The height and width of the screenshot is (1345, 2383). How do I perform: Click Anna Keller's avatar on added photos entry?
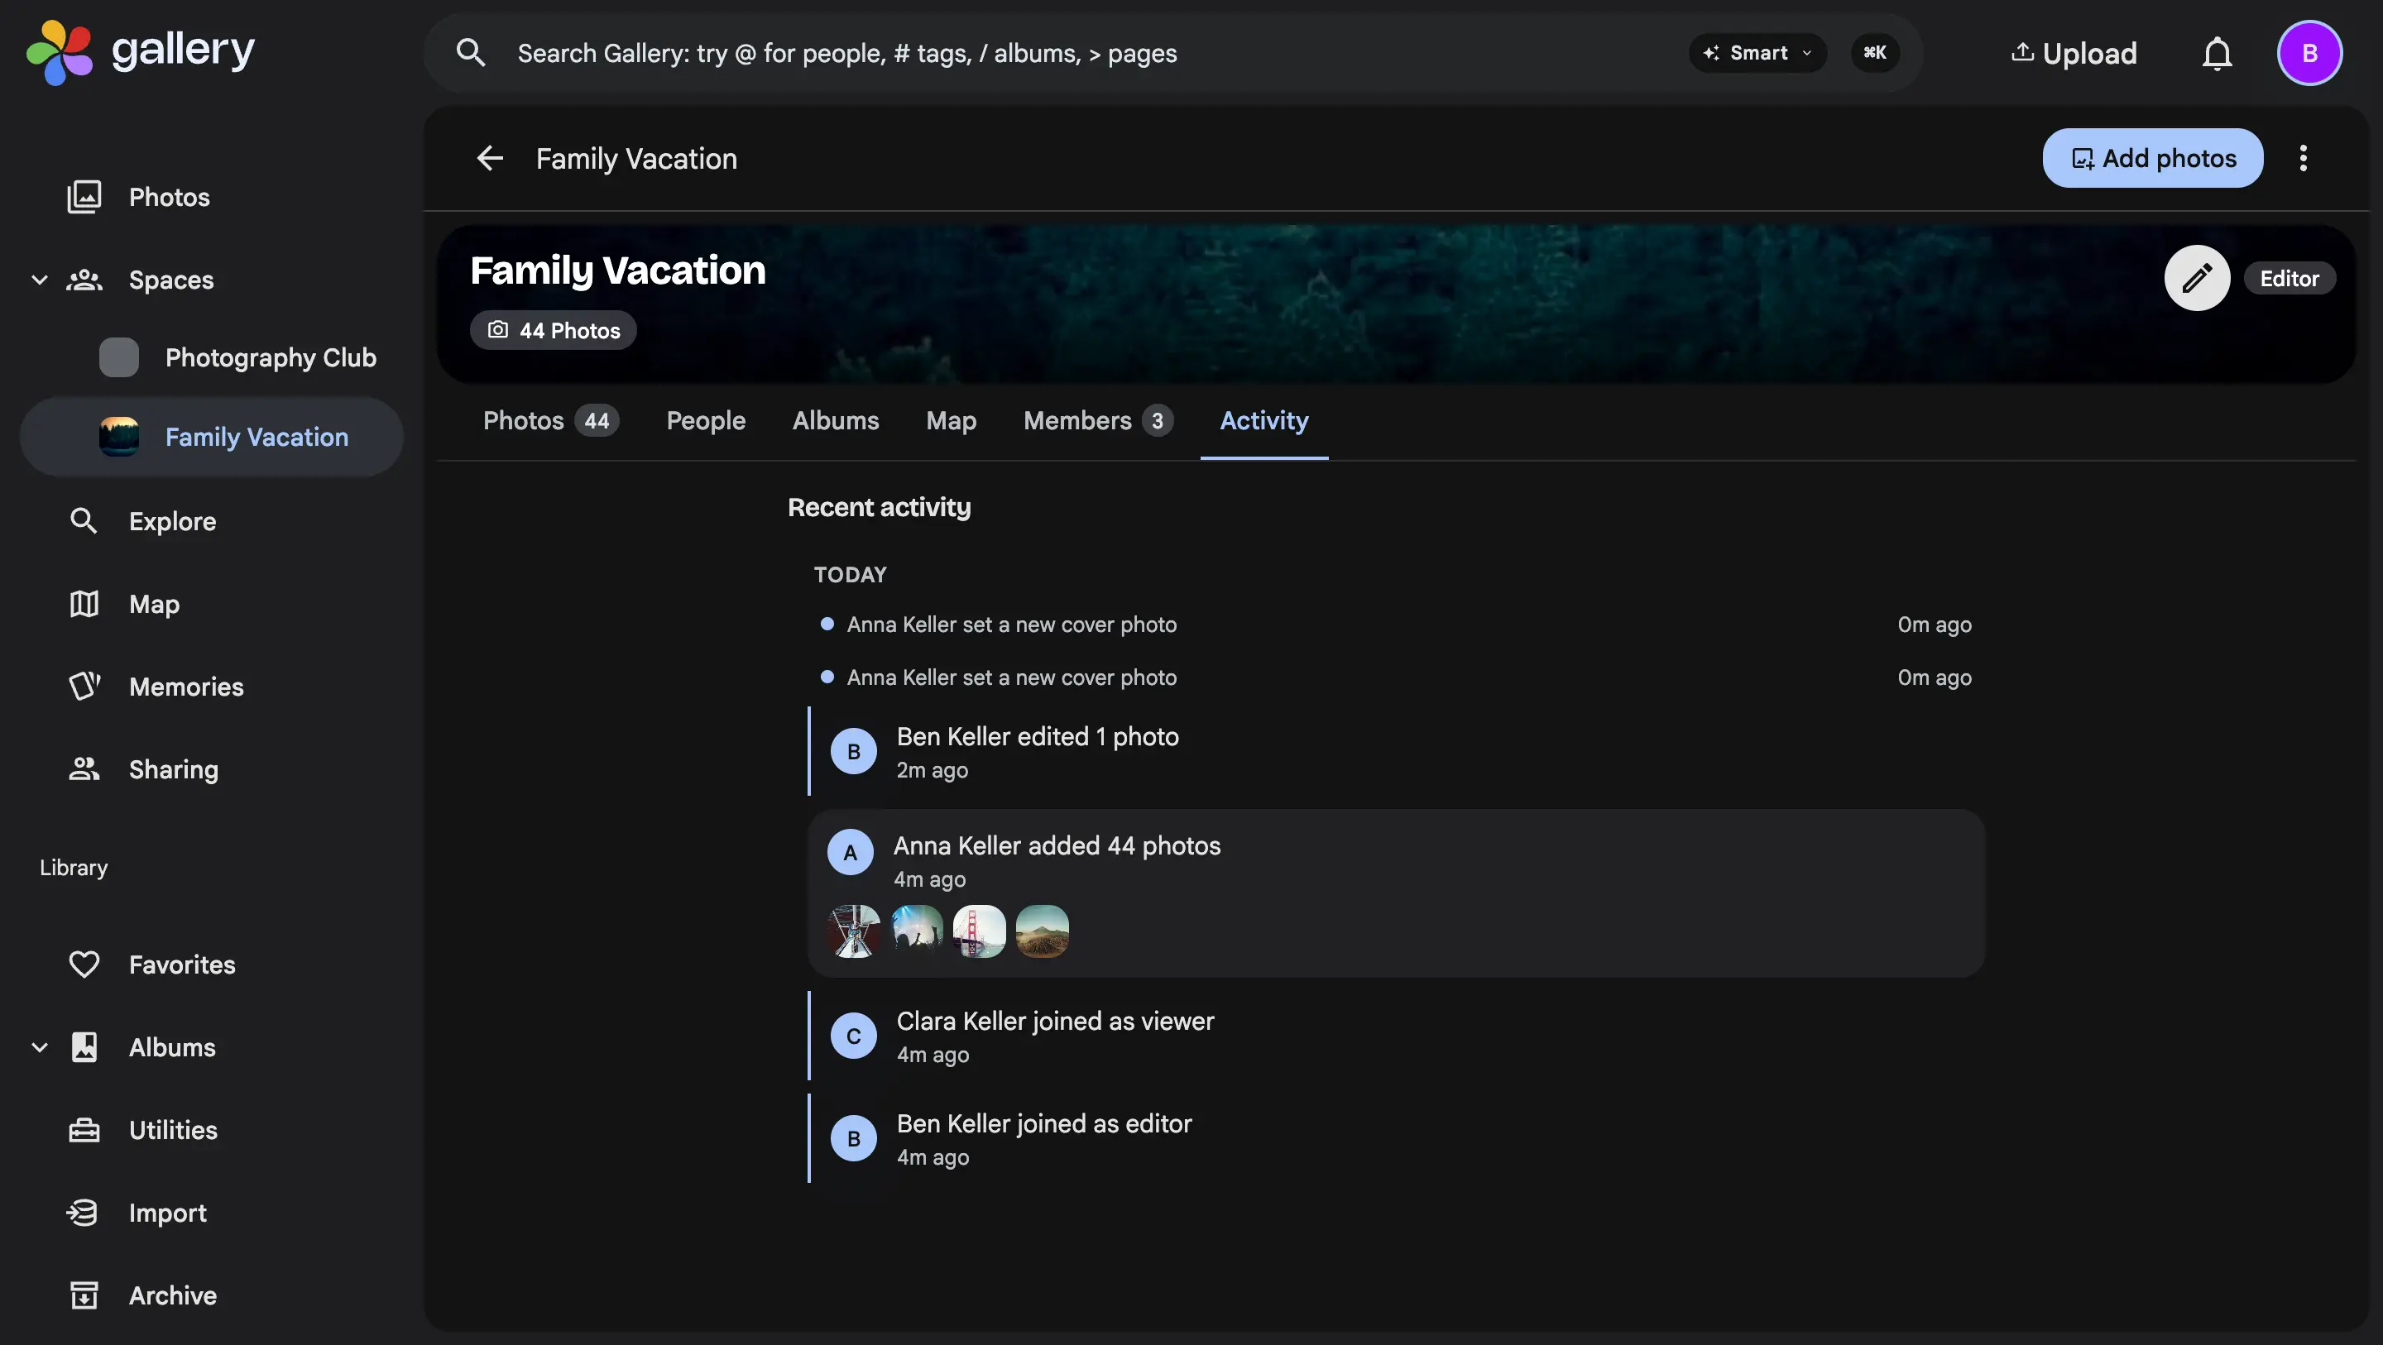pyautogui.click(x=850, y=852)
